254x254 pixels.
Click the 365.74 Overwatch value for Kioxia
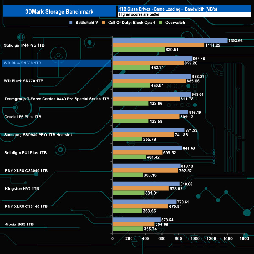150,229
